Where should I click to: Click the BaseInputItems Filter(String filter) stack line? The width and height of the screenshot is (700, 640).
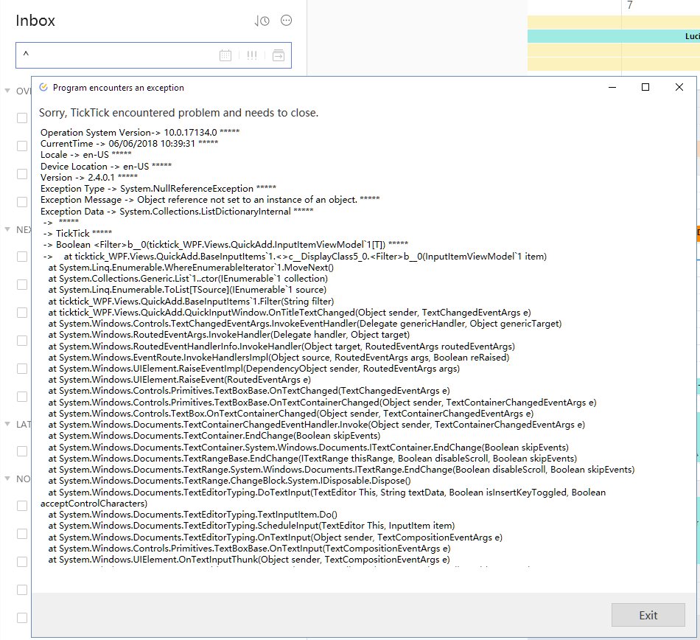pos(191,301)
